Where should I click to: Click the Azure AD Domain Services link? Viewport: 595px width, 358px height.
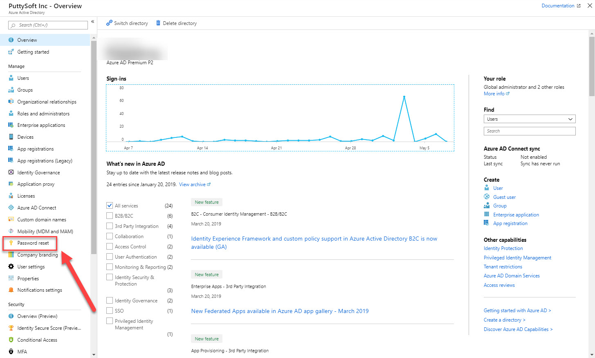point(512,276)
